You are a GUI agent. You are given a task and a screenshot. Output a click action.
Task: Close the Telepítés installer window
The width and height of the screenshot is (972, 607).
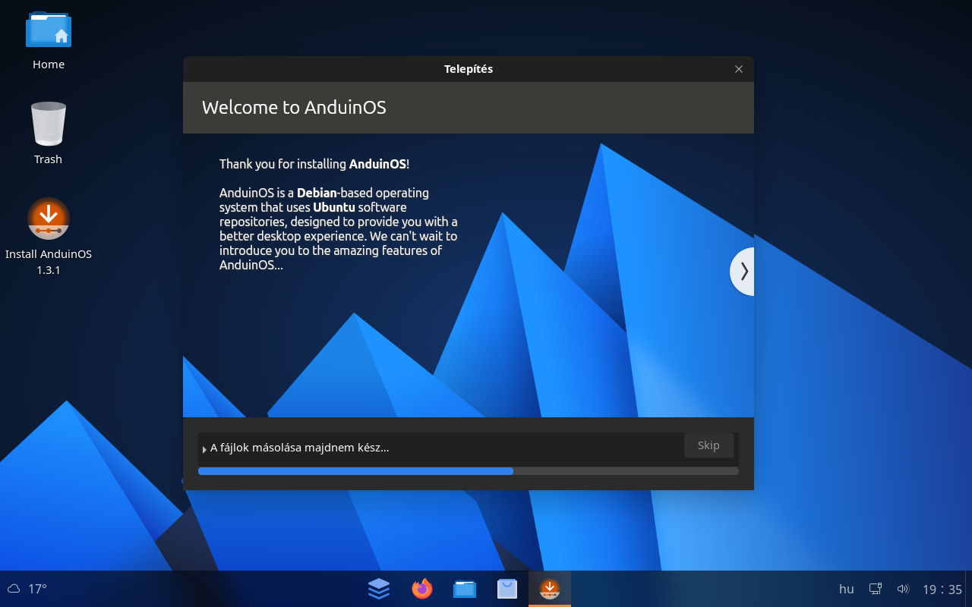point(739,69)
